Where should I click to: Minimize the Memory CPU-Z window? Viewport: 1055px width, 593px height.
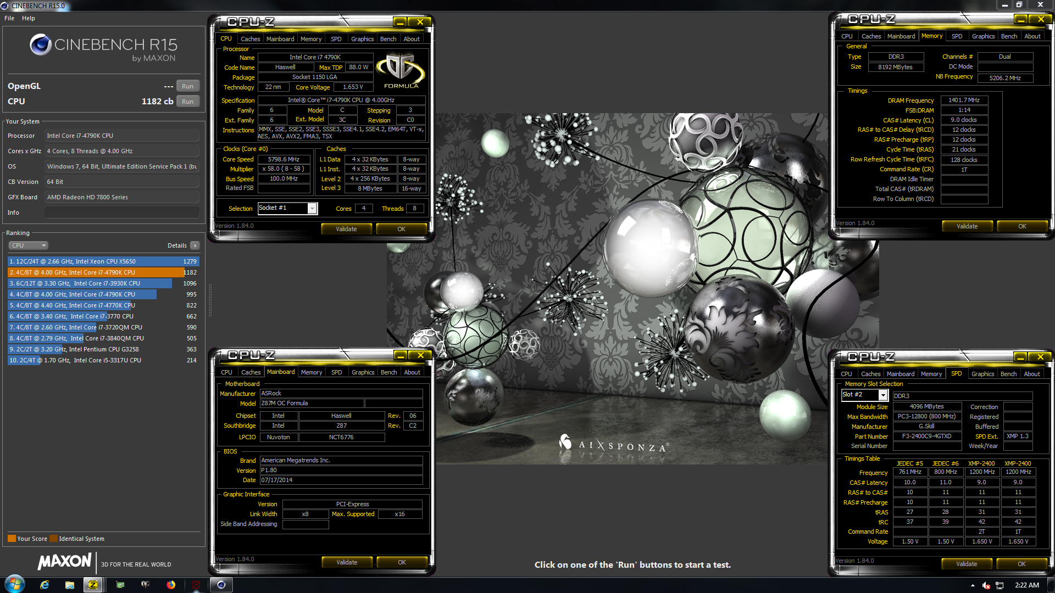[x=1021, y=19]
